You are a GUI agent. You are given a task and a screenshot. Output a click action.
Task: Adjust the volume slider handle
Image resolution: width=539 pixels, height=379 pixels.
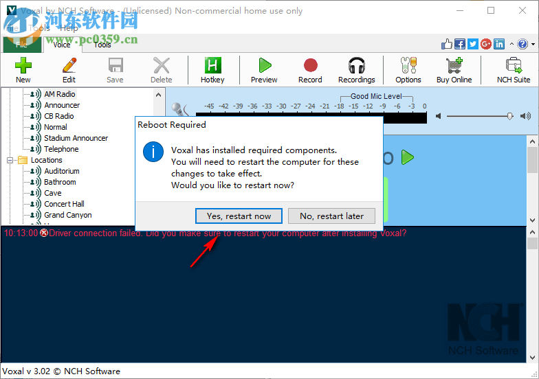[510, 117]
